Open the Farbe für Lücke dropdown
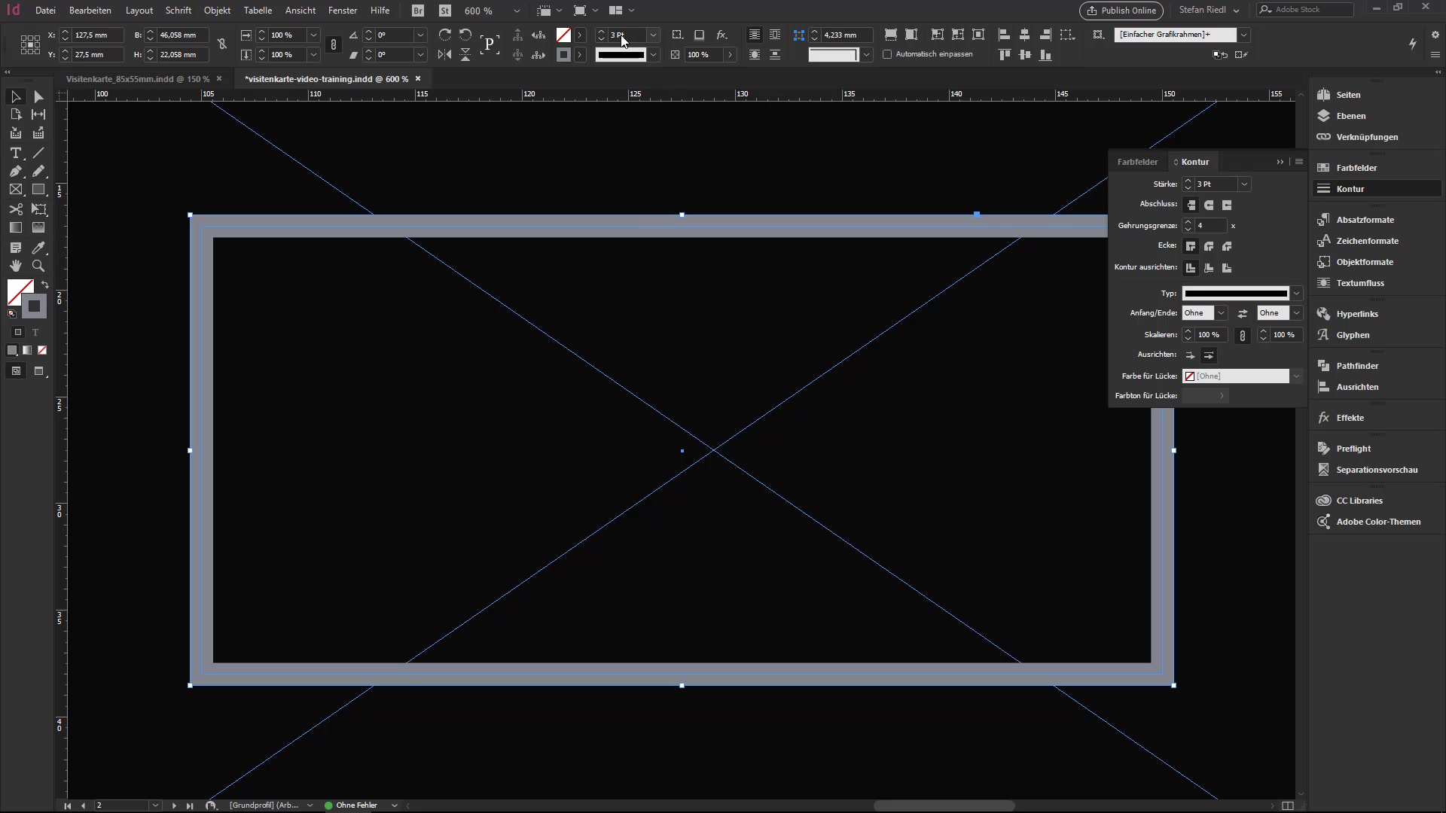This screenshot has height=813, width=1446. [x=1296, y=376]
